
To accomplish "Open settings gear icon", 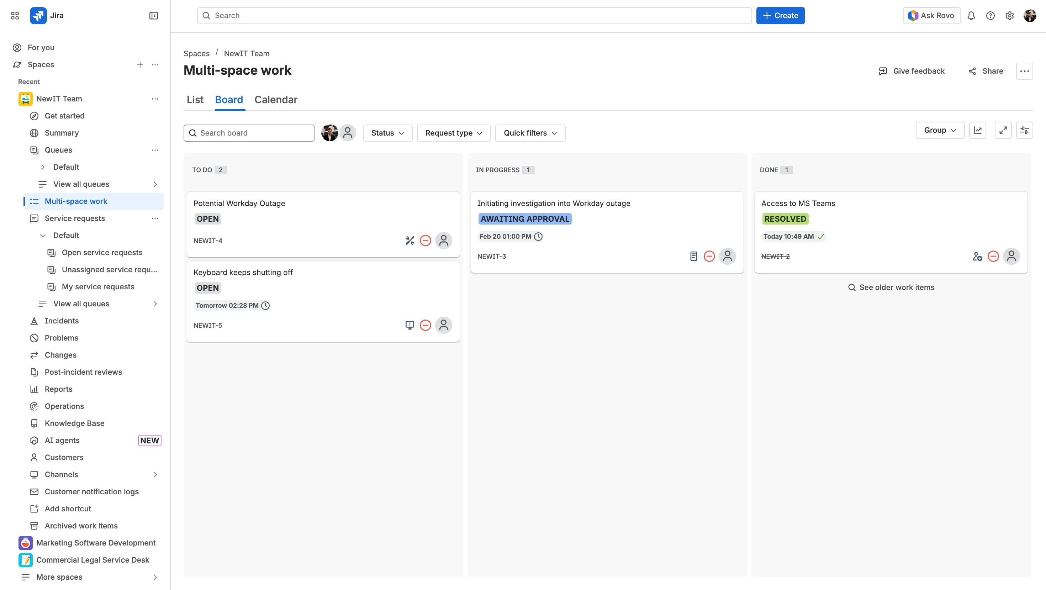I will point(1009,15).
